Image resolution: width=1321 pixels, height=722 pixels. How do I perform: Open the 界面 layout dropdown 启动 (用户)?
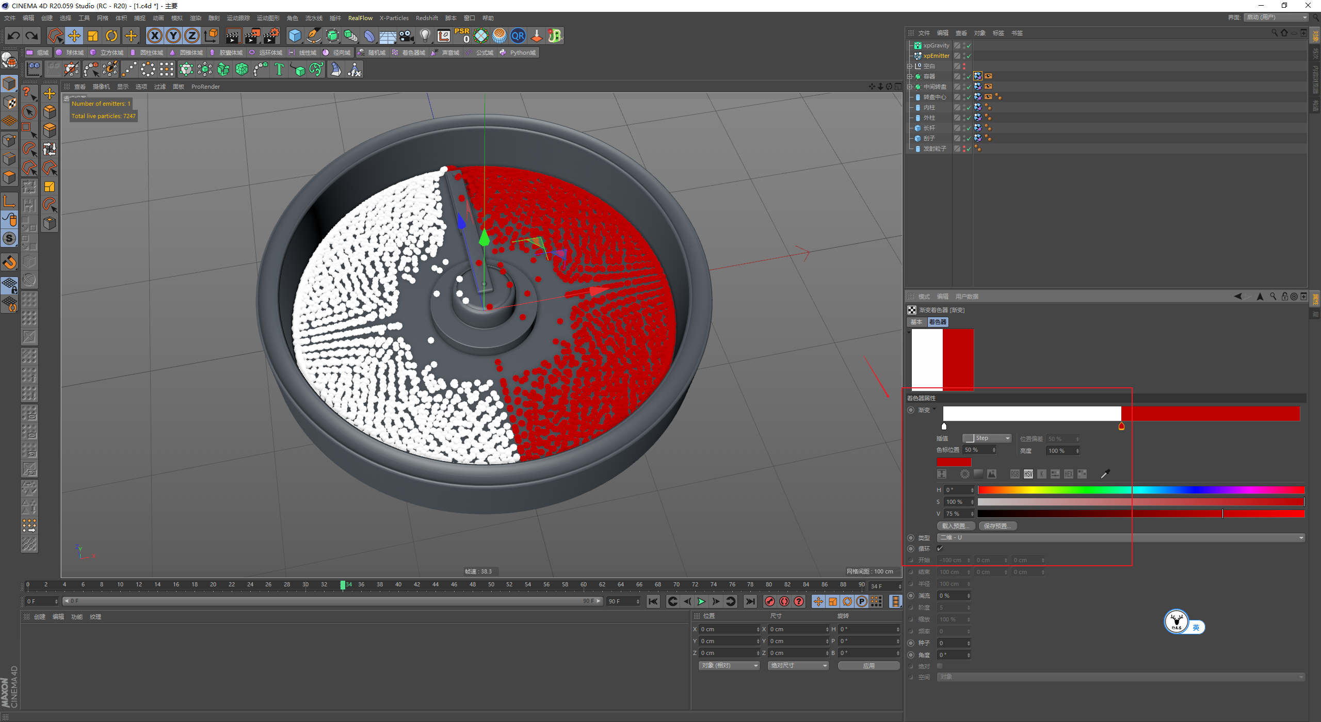pyautogui.click(x=1276, y=18)
